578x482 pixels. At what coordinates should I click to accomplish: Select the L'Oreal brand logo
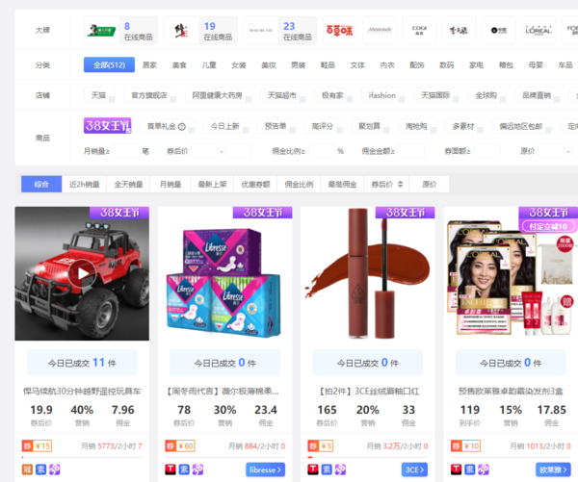click(x=538, y=31)
